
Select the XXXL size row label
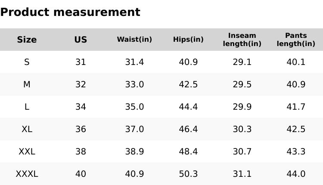click(x=27, y=174)
